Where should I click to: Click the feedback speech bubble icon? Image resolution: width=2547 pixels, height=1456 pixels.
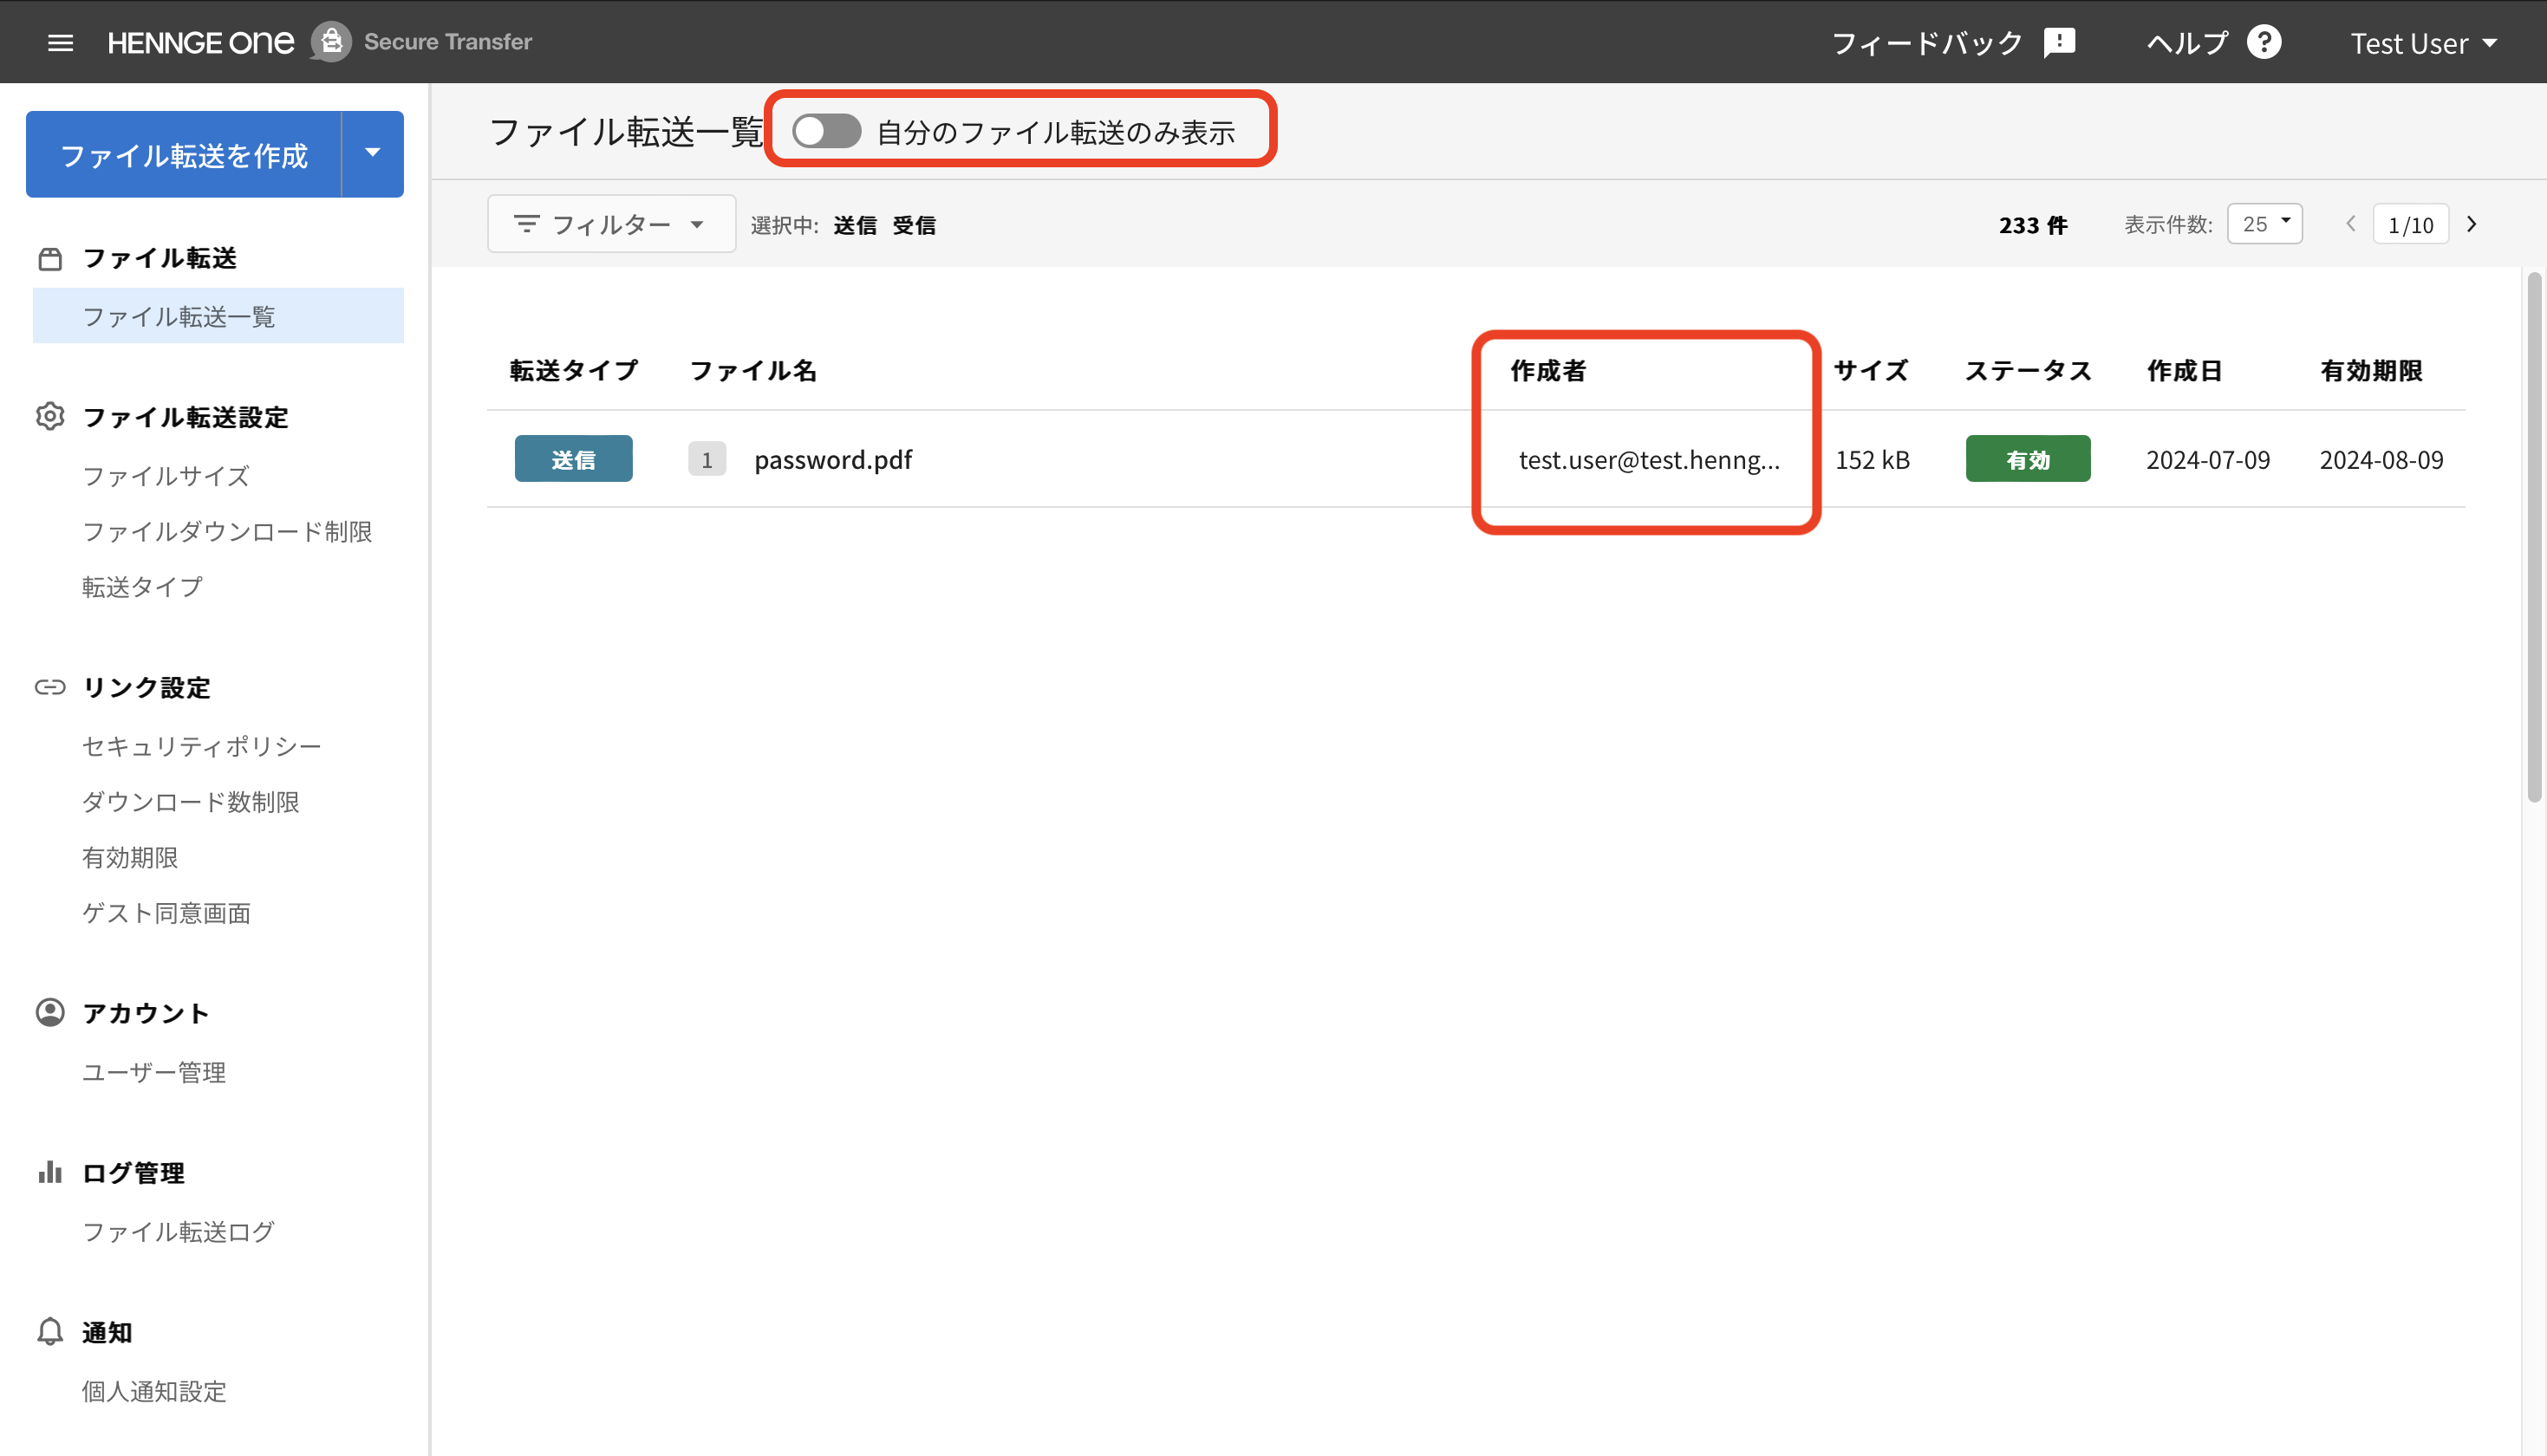(x=2059, y=43)
